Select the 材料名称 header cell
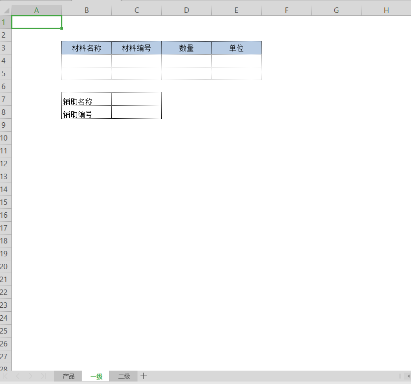Screen dimensions: 411x384 (87, 48)
